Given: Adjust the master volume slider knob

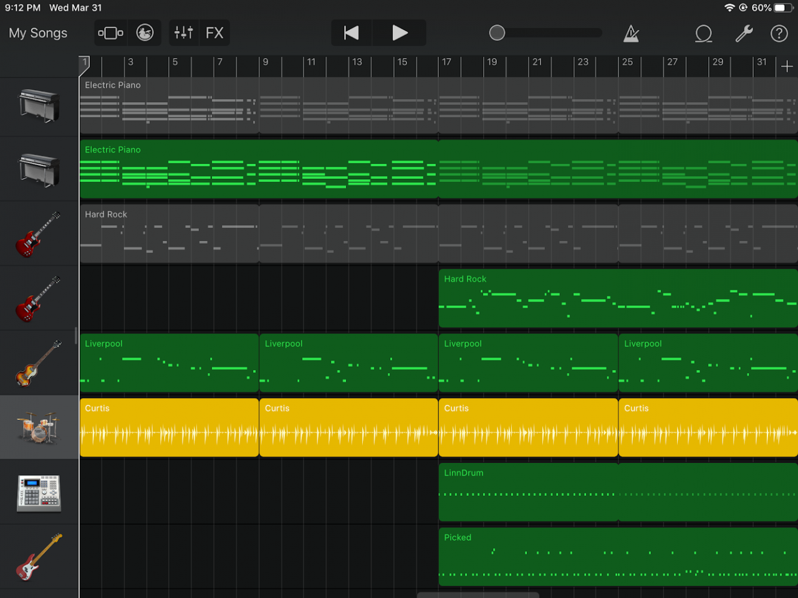Looking at the screenshot, I should click(x=497, y=33).
